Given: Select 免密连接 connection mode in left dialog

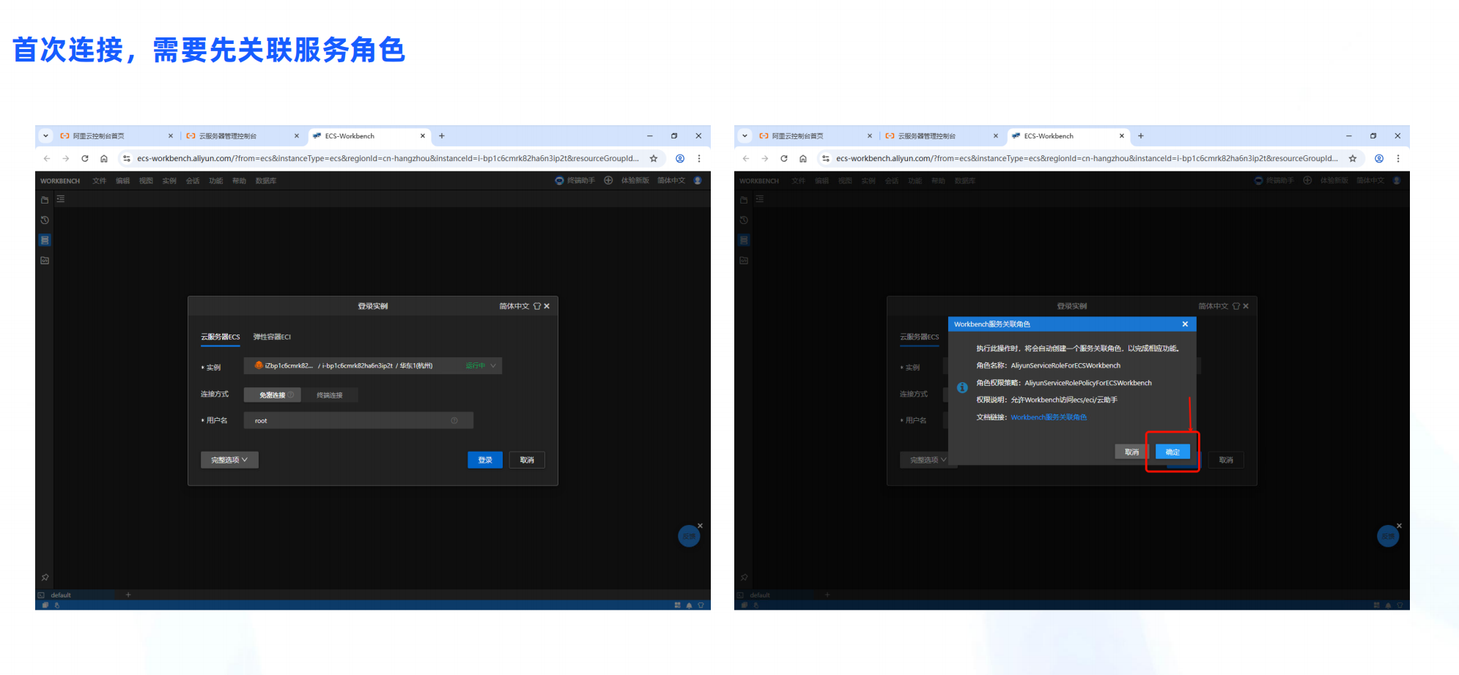Looking at the screenshot, I should tap(272, 395).
